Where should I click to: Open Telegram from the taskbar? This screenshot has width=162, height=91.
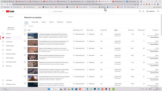tap(98, 89)
